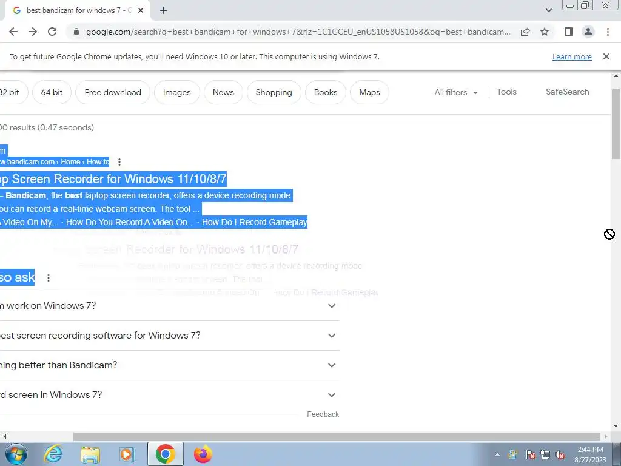Click the address bar URL field
This screenshot has height=466, width=621.
tap(298, 32)
